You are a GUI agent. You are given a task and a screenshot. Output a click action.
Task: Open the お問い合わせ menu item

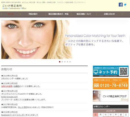pos(109,14)
